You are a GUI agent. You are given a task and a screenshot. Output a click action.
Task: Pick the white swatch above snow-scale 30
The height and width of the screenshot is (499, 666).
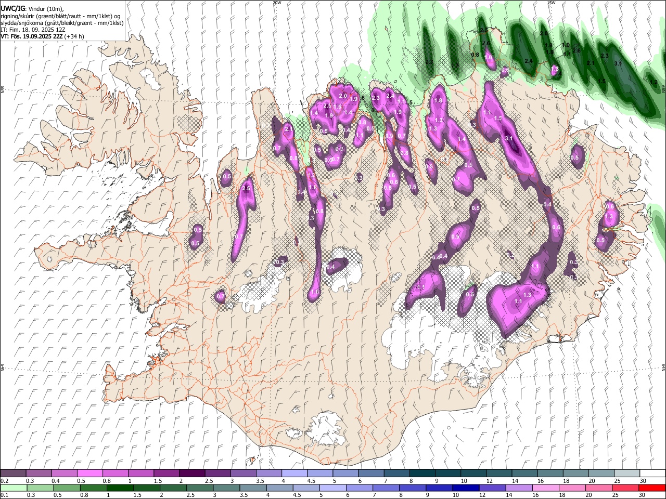pyautogui.click(x=652, y=474)
